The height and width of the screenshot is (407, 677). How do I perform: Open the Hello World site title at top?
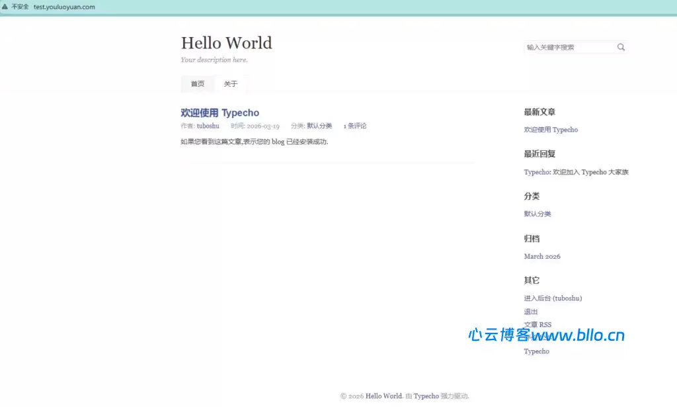226,43
